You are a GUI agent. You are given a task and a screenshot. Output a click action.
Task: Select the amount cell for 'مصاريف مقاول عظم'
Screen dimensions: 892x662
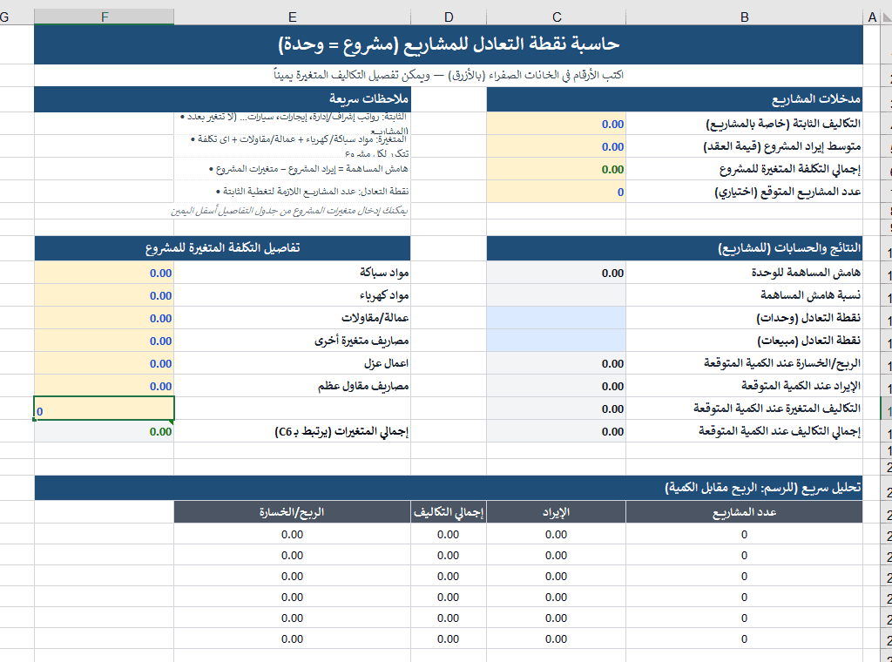point(105,386)
